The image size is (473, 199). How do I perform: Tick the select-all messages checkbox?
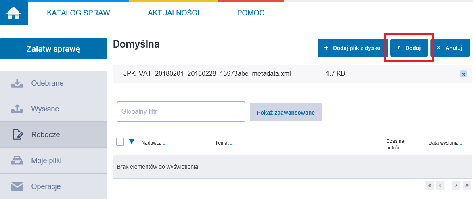point(120,142)
